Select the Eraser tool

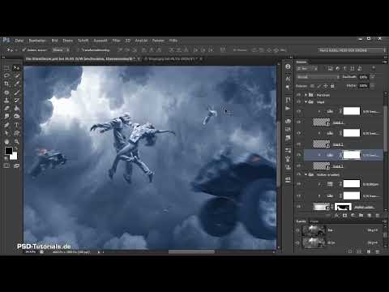tap(6, 109)
